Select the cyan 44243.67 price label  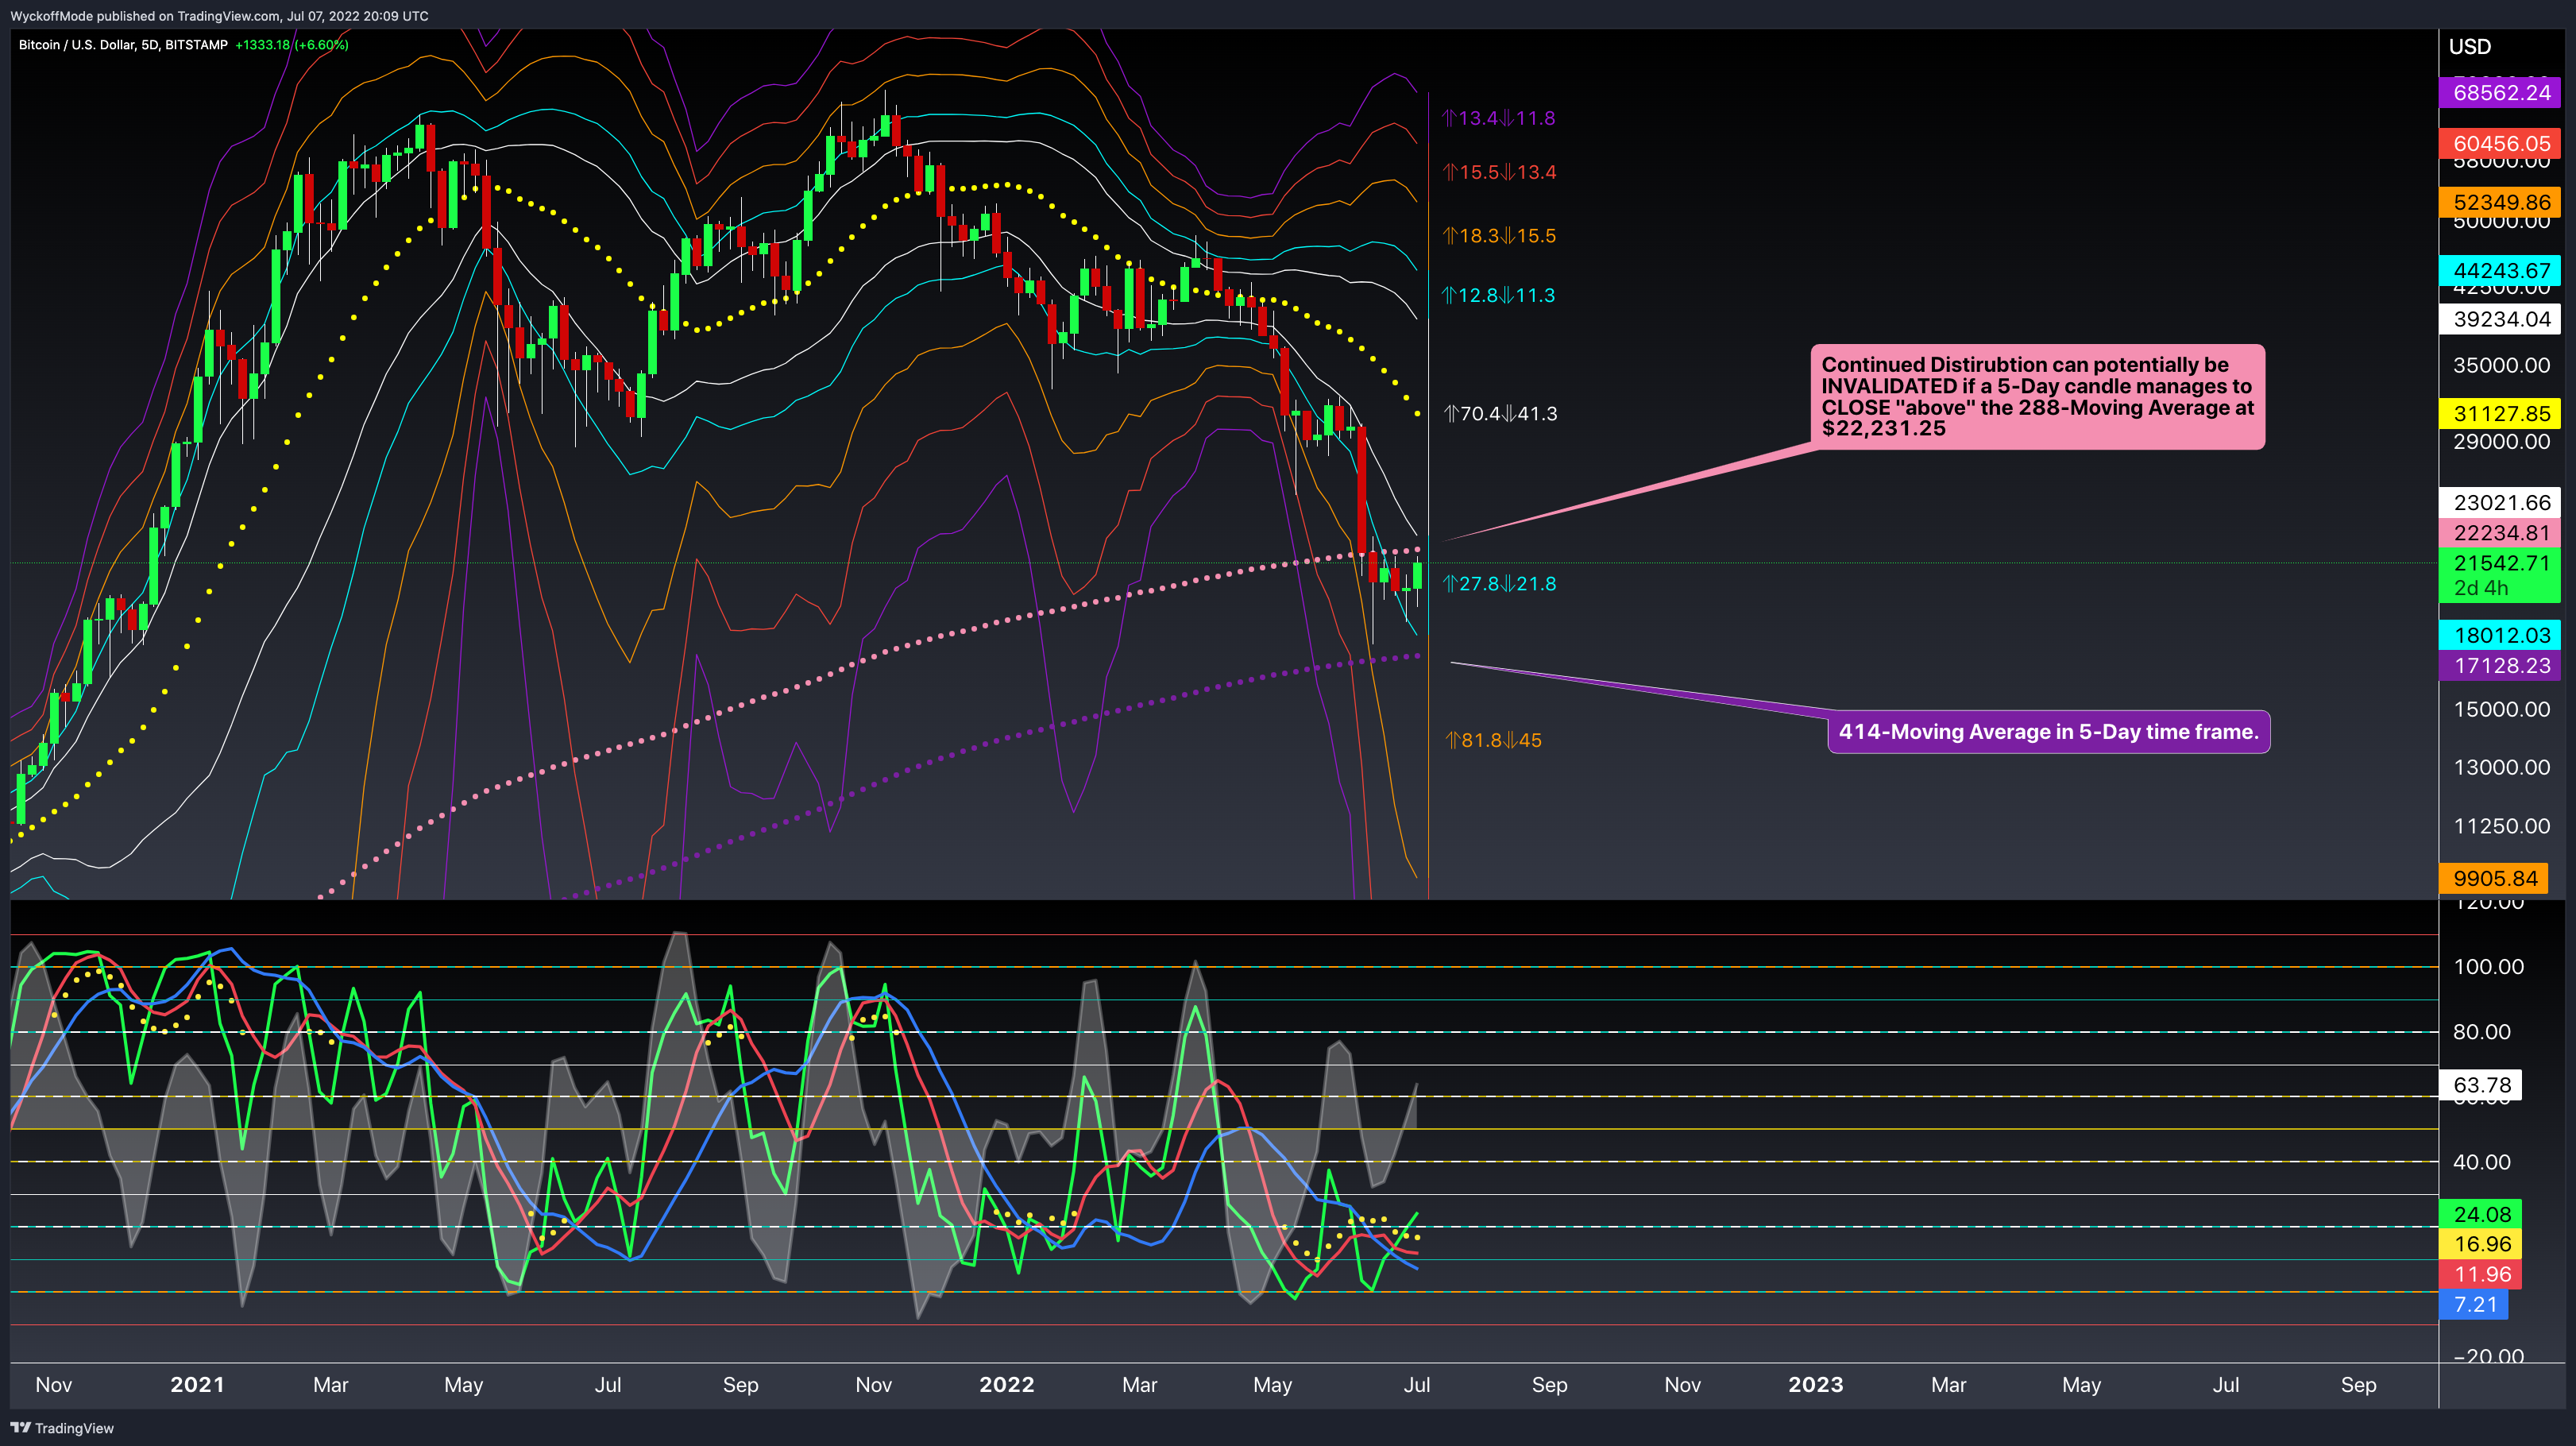(2501, 271)
